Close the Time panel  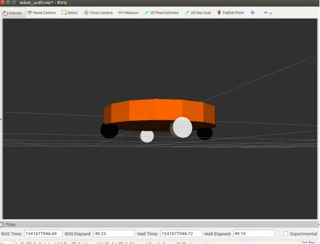click(x=319, y=225)
